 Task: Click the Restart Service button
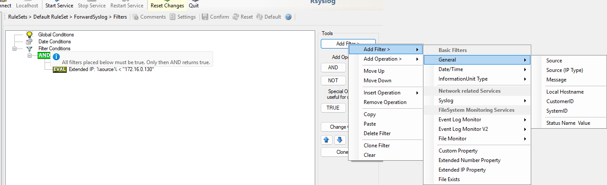point(127,6)
